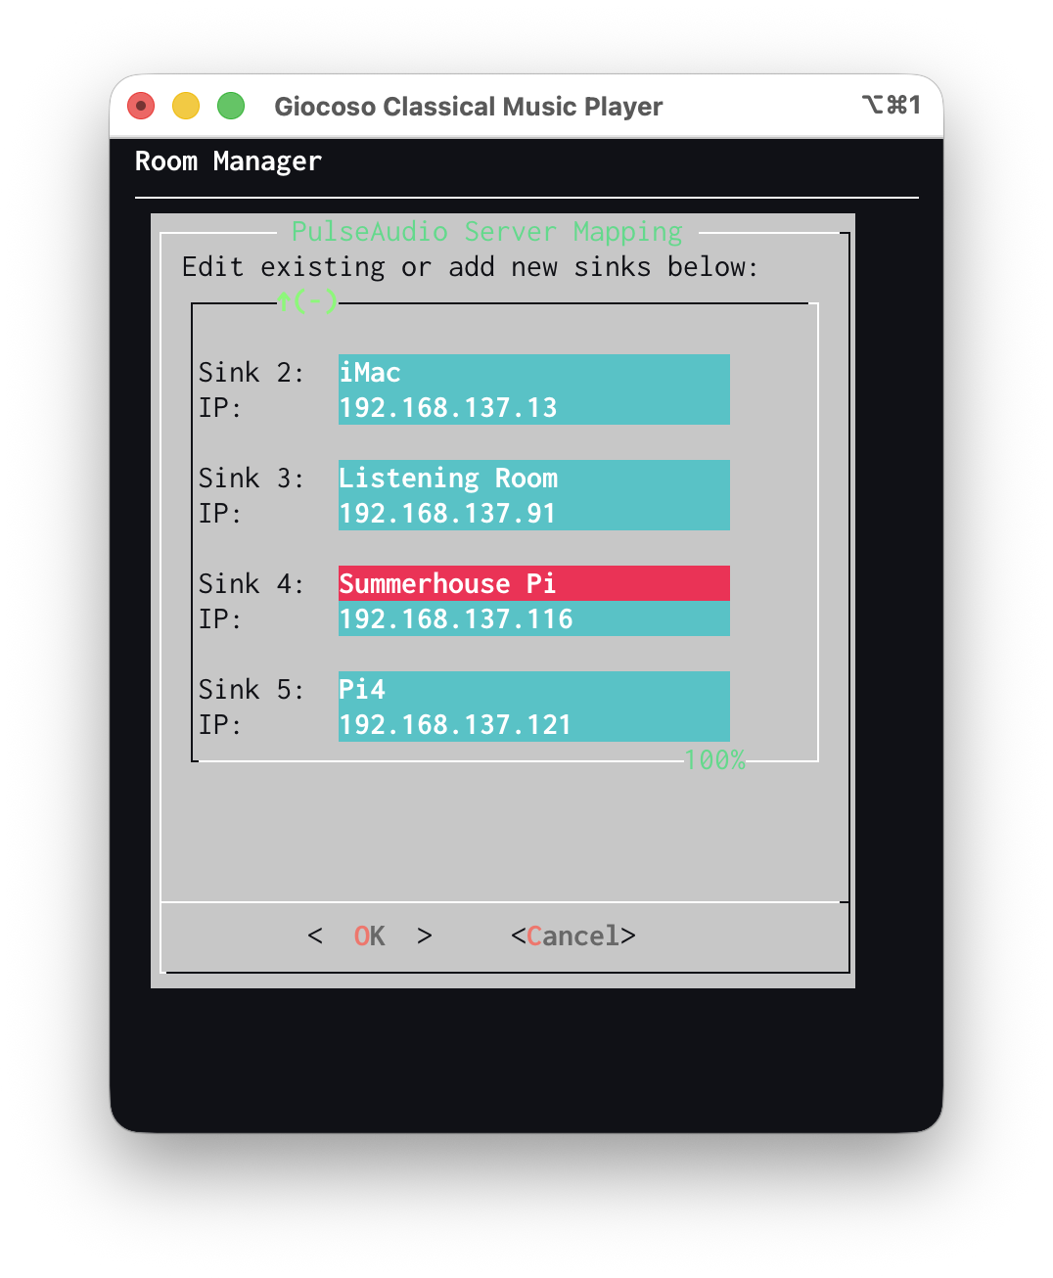Select the Listening Room name field
This screenshot has height=1278, width=1053.
(533, 478)
